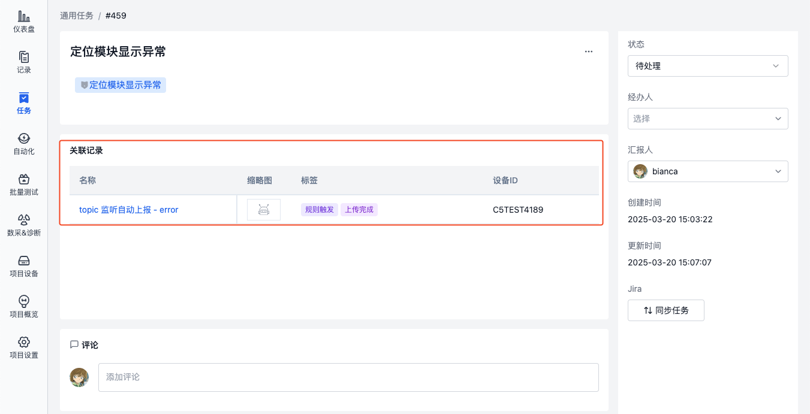Open 项目设置 project settings gear
Screen dimensions: 810x414
point(24,347)
